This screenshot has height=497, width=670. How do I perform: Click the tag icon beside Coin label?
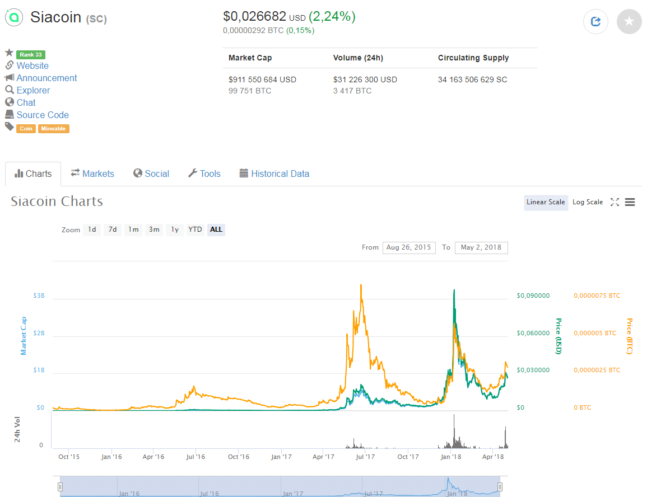pos(10,126)
